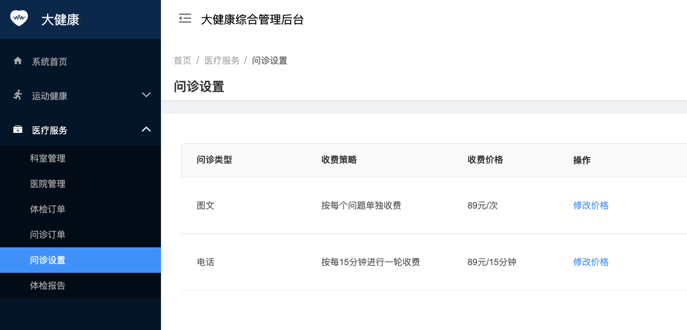Open 体检报告 from the sidebar
This screenshot has height=330, width=687.
coord(48,285)
